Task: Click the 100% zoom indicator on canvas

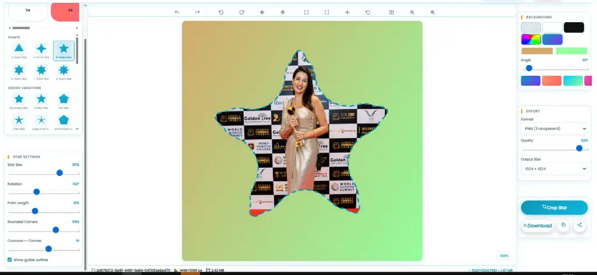Action: tap(504, 256)
